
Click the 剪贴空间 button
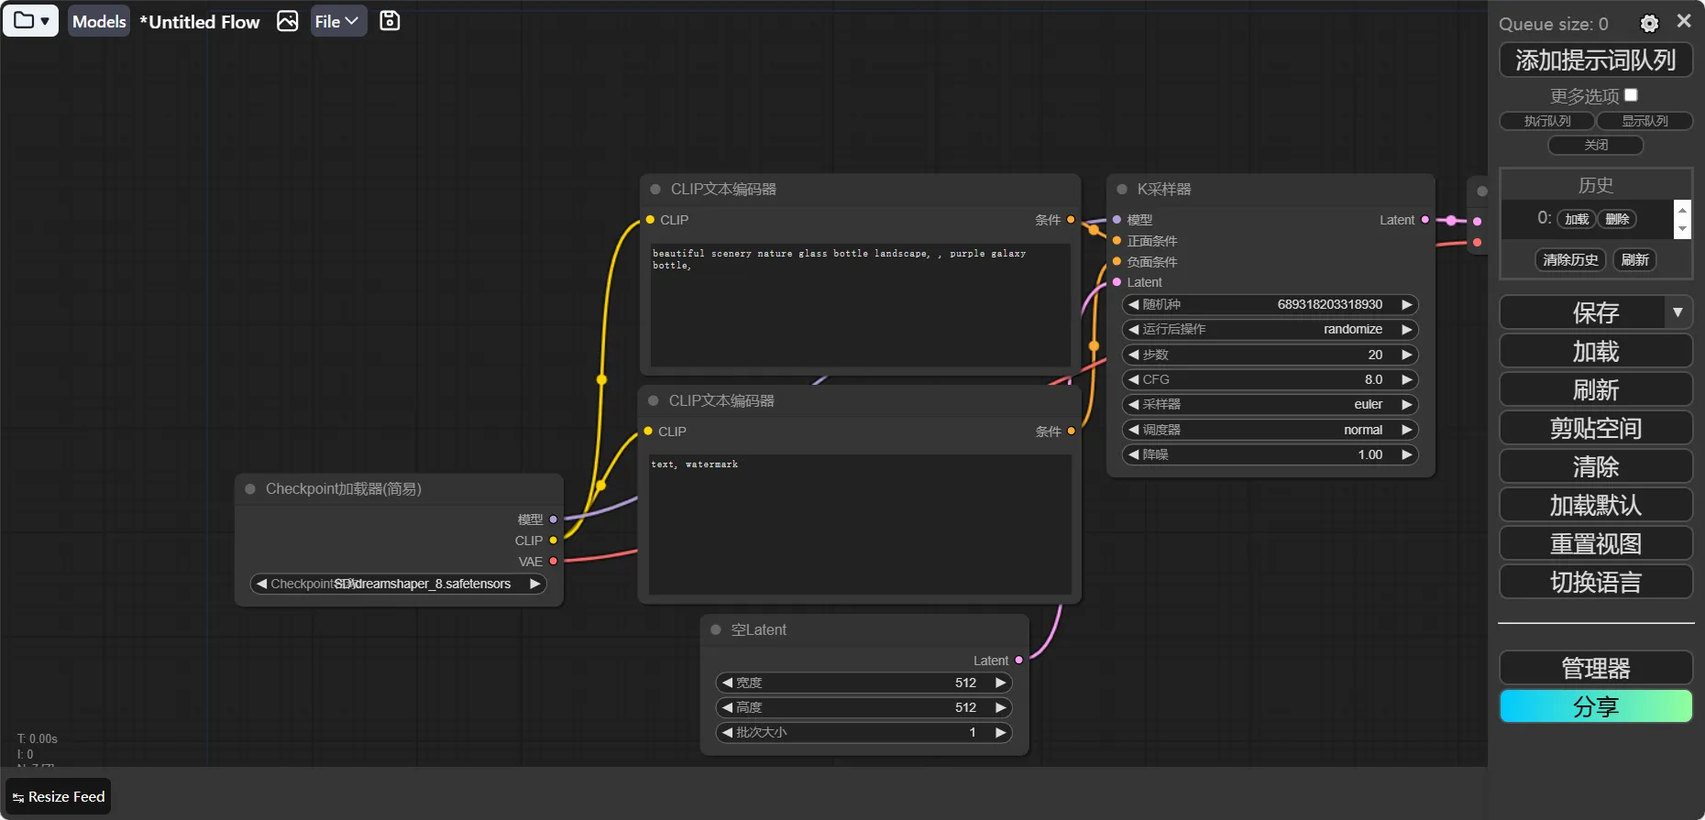pos(1596,428)
